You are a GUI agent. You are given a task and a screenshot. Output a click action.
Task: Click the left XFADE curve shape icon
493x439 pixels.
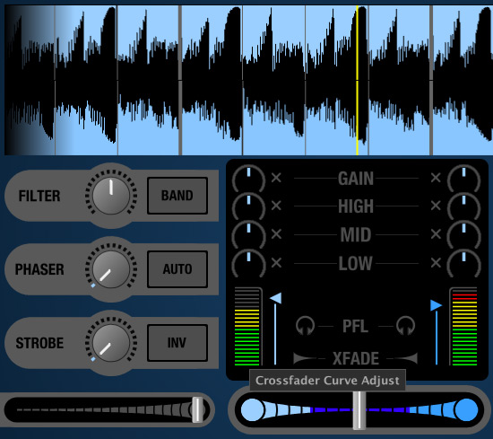pos(305,358)
